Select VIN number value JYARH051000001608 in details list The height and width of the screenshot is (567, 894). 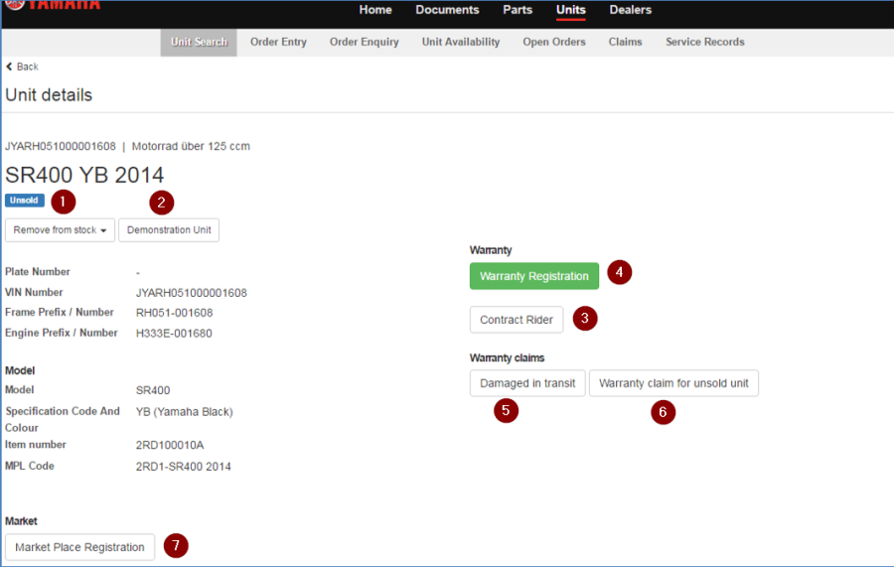pyautogui.click(x=192, y=293)
